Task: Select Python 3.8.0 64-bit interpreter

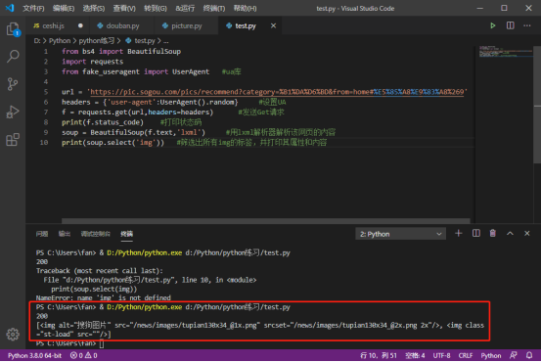Action: click(34, 355)
